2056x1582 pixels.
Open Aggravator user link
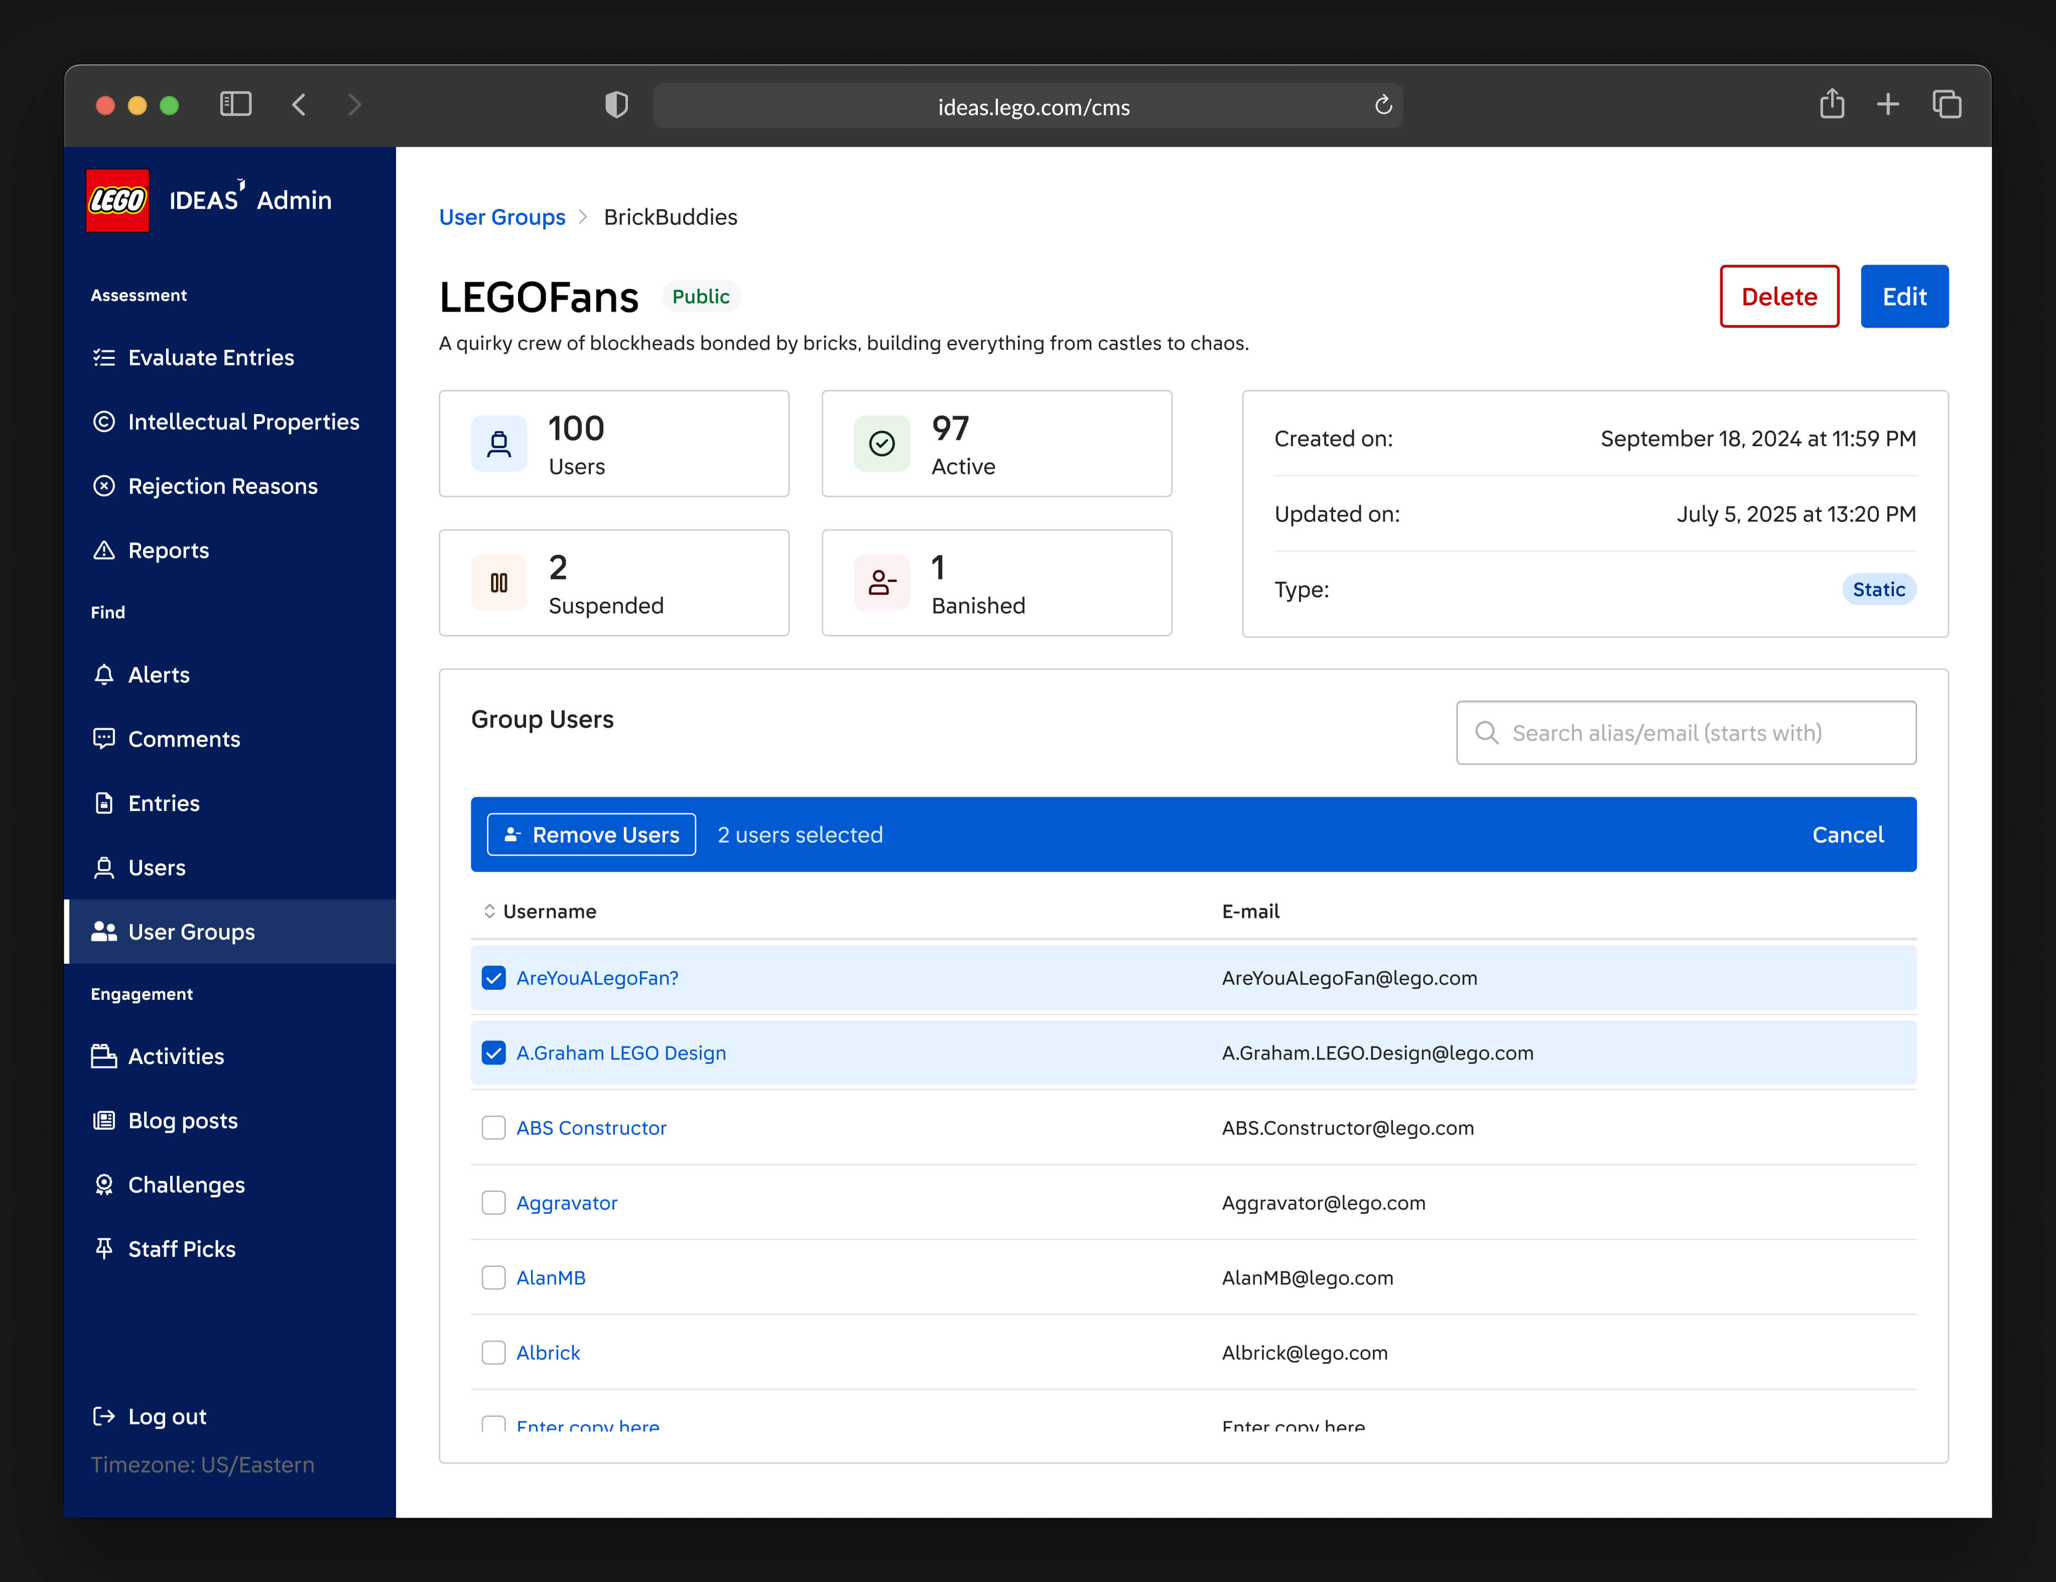click(567, 1203)
